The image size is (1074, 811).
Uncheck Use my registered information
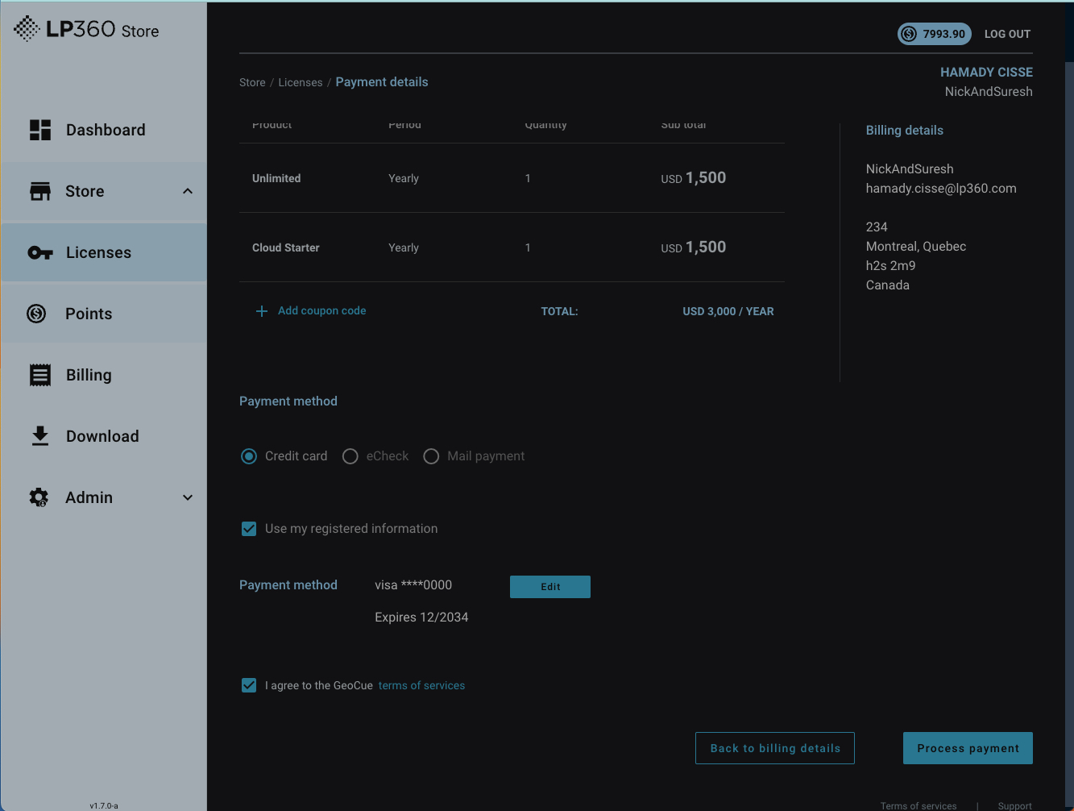pos(249,529)
